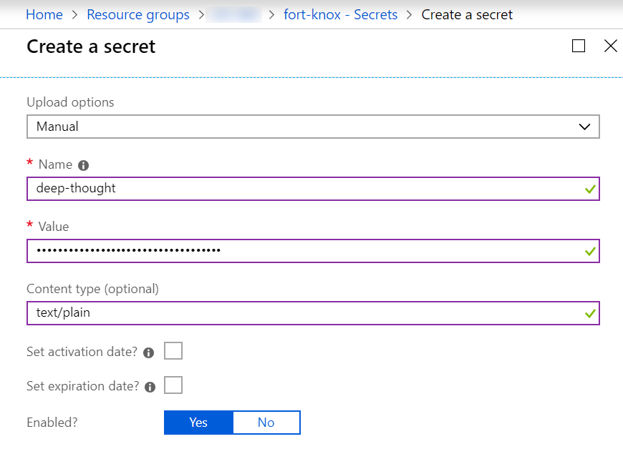Close the Create a secret blade
The height and width of the screenshot is (459, 623).
(x=610, y=46)
